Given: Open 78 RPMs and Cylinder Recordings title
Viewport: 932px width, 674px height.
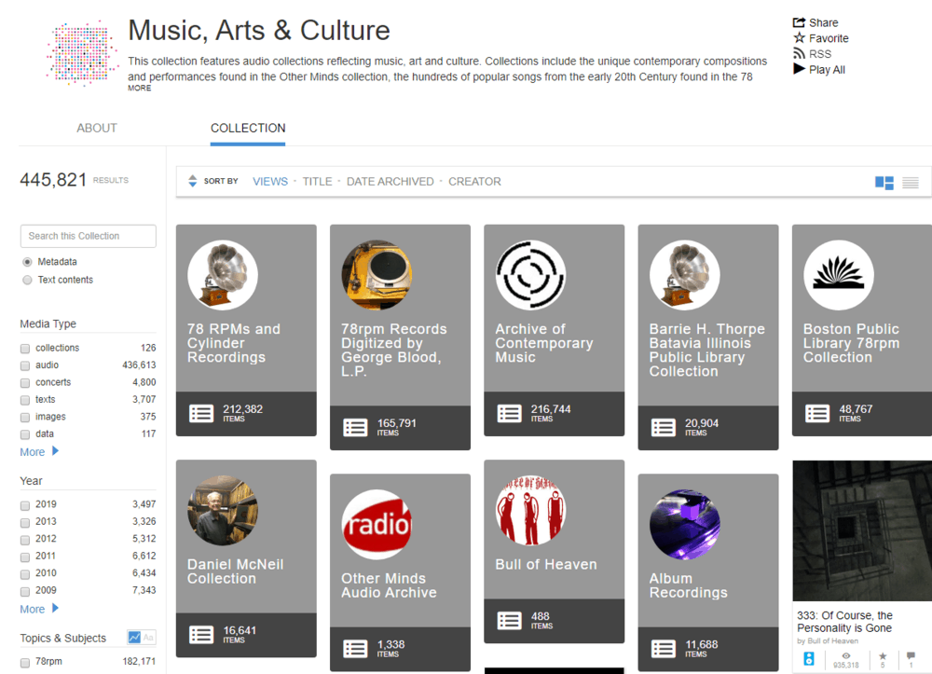Looking at the screenshot, I should pyautogui.click(x=234, y=343).
